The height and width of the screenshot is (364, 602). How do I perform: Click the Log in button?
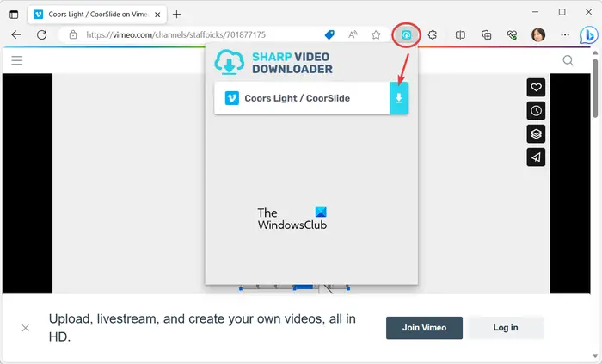coord(506,328)
